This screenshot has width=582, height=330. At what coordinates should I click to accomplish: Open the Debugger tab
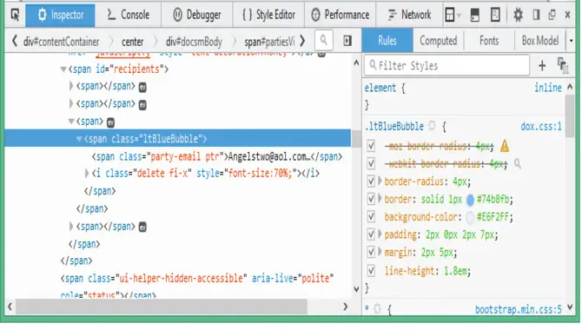tap(197, 15)
